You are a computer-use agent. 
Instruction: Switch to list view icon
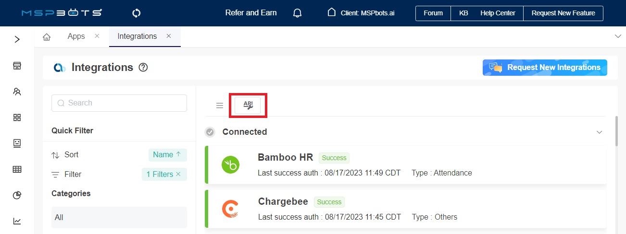(x=220, y=105)
